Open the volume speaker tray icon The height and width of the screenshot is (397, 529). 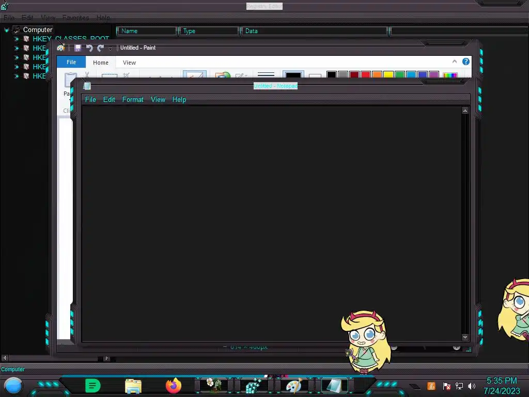click(472, 386)
